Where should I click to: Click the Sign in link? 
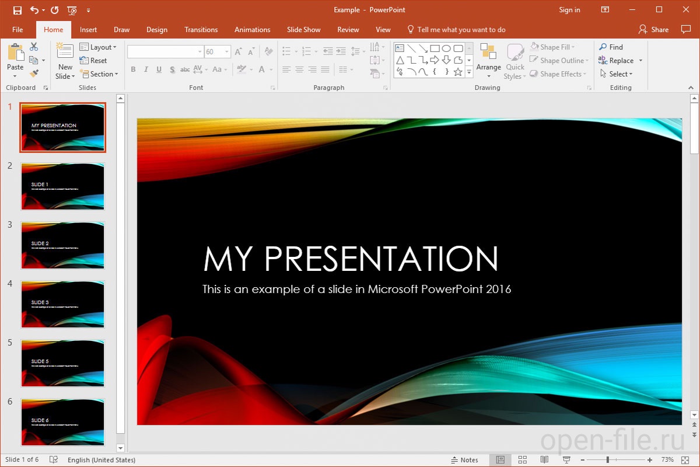[569, 9]
